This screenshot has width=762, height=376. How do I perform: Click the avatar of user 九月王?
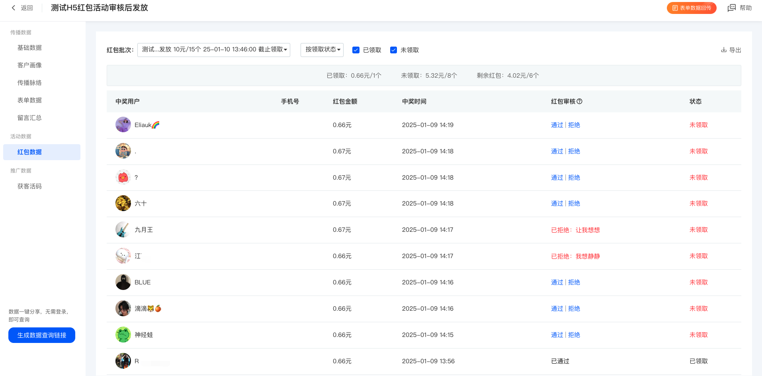pos(123,229)
